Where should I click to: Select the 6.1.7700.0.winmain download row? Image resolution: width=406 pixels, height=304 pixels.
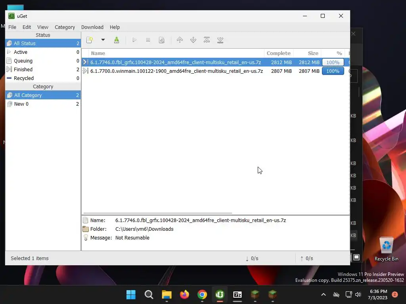[215, 71]
